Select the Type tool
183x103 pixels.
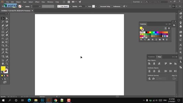click(x=3, y=29)
